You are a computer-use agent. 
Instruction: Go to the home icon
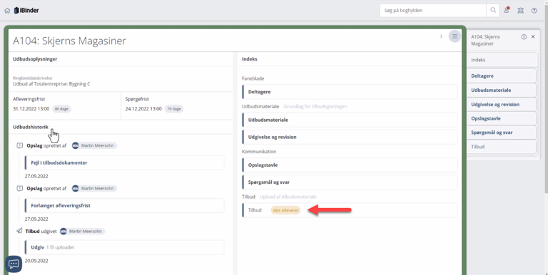[7, 11]
